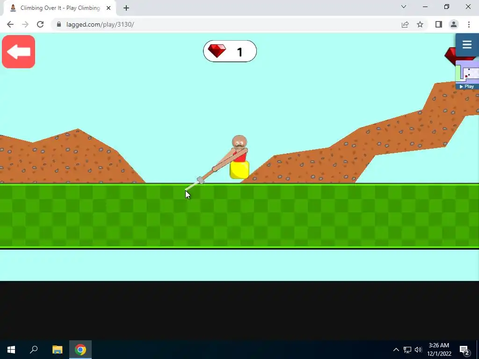Open Chrome's three-dot menu

[x=469, y=24]
